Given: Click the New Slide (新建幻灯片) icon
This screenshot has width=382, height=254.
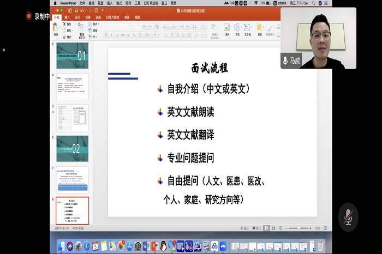Looking at the screenshot, I should point(82,28).
